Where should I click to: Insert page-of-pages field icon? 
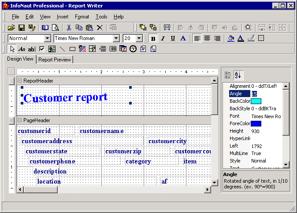coord(153,49)
